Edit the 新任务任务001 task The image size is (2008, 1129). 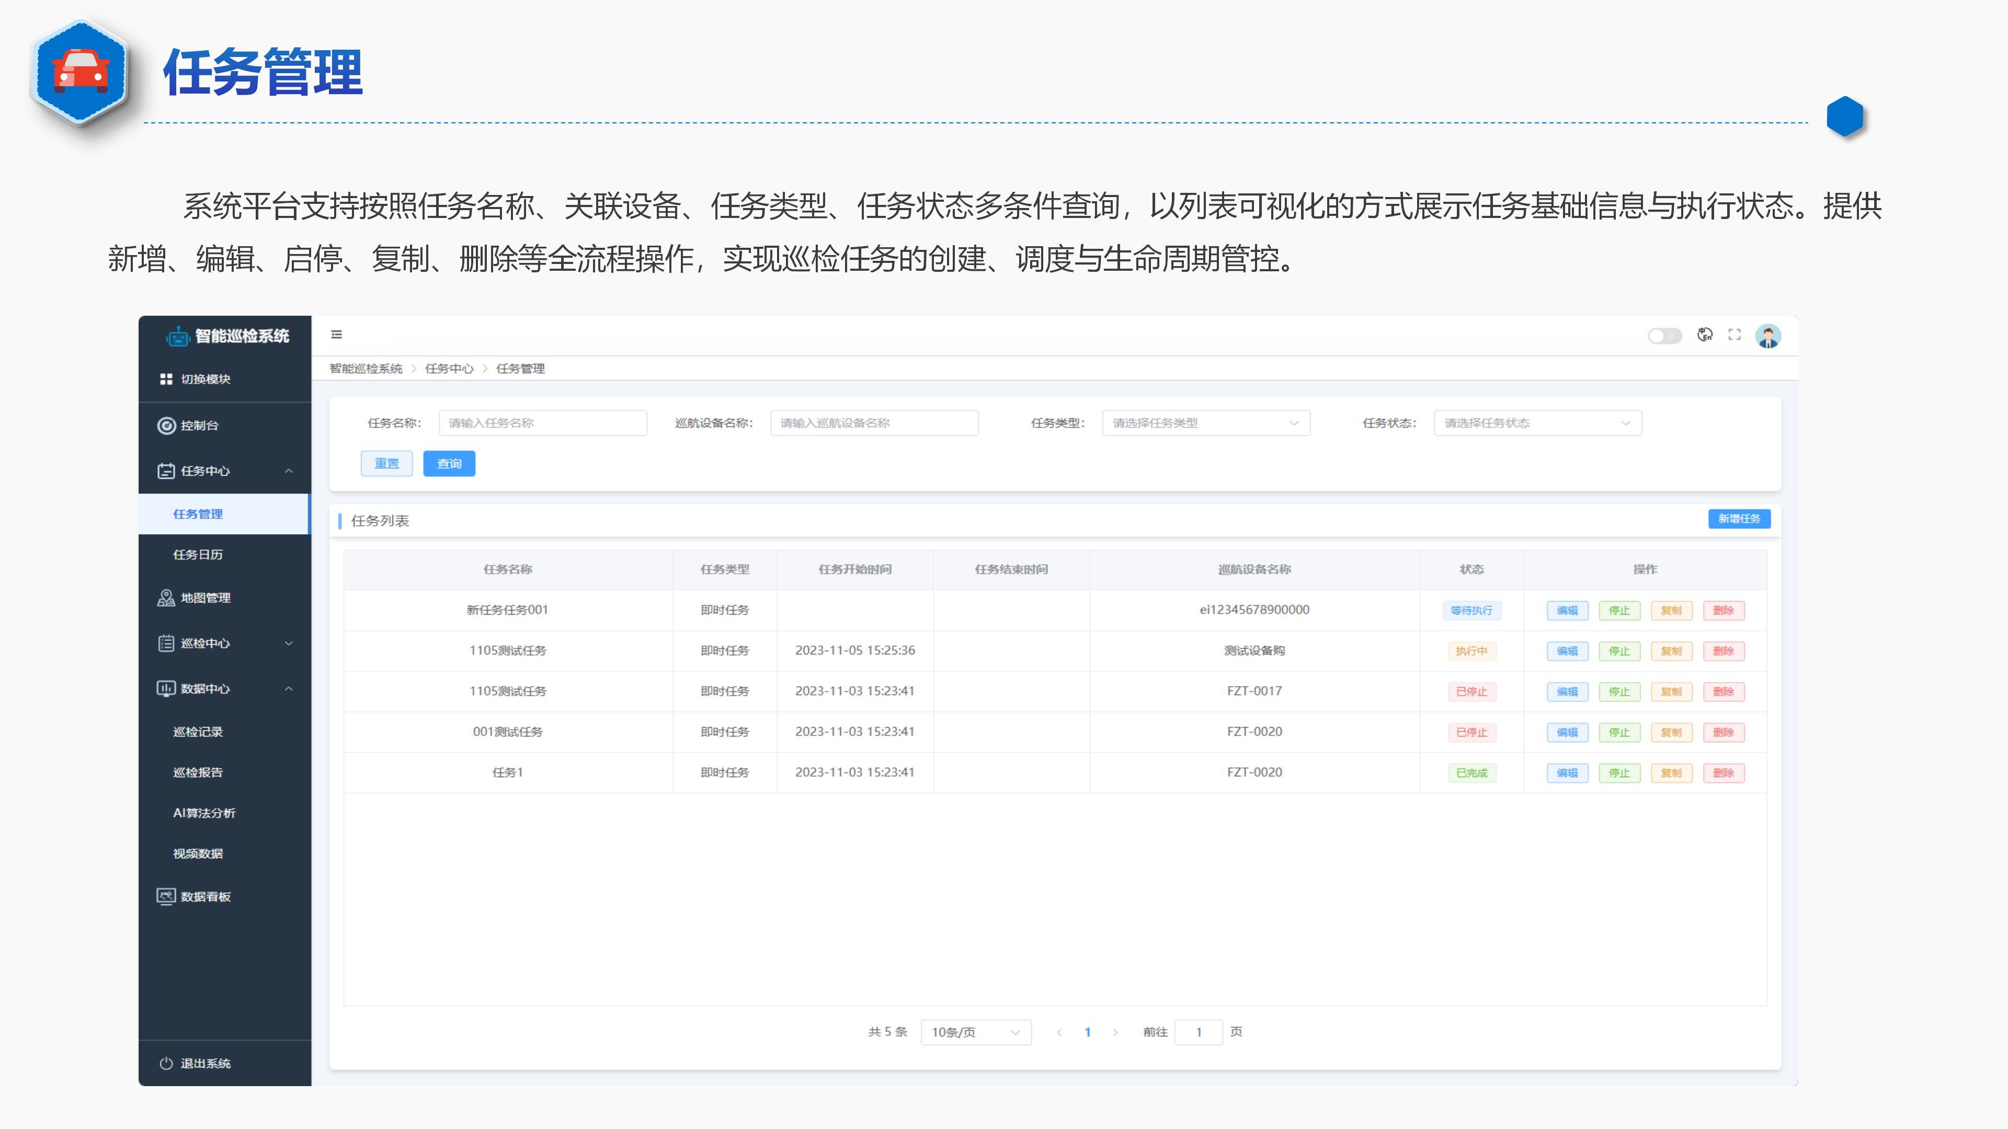tap(1568, 611)
